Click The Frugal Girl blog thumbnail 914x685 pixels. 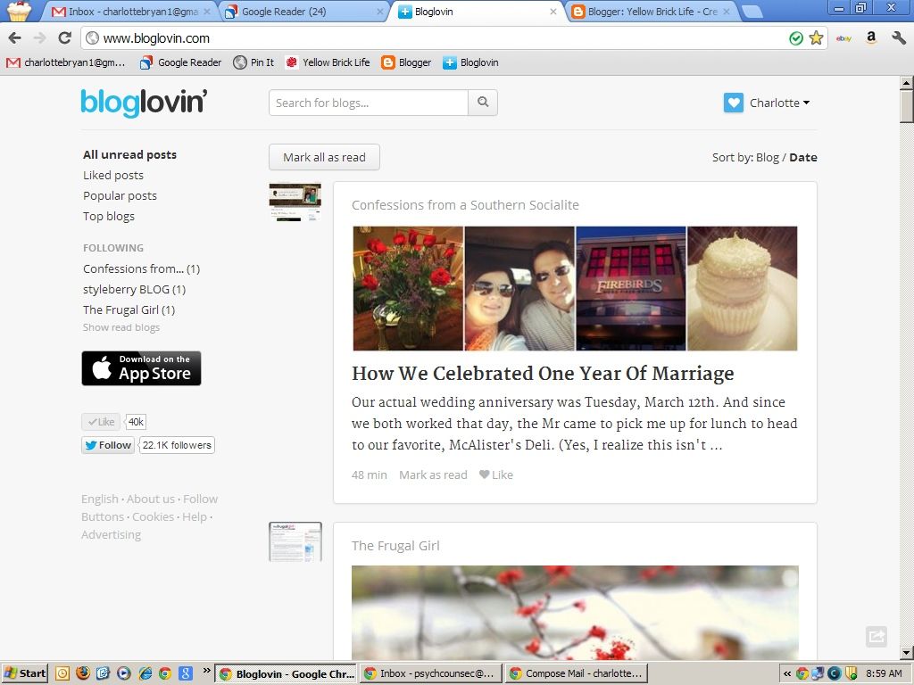click(x=295, y=541)
